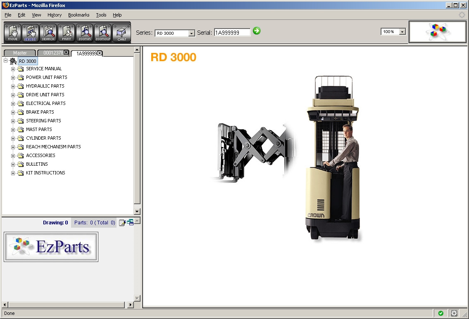Click the Crown forklift truck image

click(333, 157)
